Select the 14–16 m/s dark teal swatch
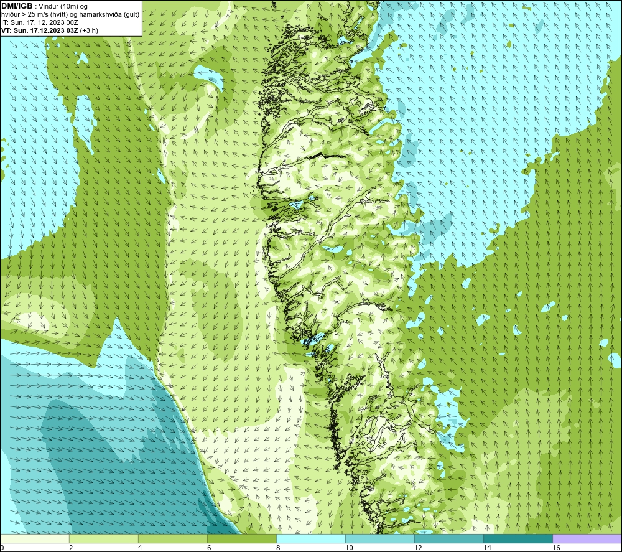Viewport: 622px width, 552px height. click(x=518, y=539)
